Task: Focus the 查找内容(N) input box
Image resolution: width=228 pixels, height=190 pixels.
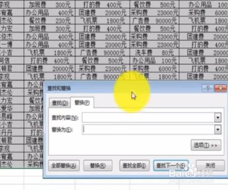Action: pyautogui.click(x=148, y=117)
